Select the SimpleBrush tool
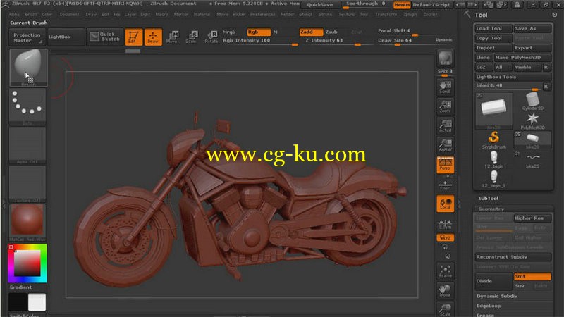 (x=494, y=139)
